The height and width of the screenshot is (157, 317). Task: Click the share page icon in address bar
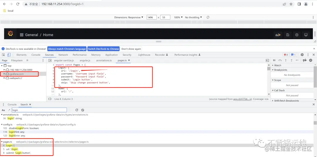(x=284, y=4)
